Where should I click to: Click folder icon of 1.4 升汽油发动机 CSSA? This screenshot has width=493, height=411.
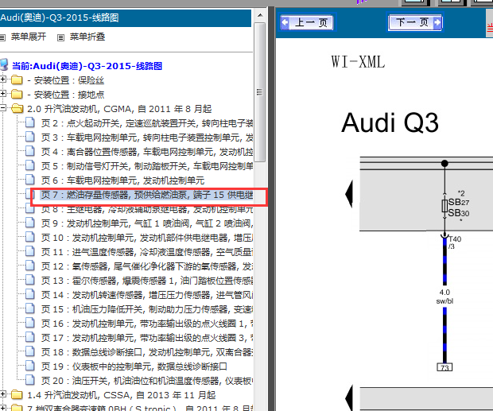coord(17,394)
